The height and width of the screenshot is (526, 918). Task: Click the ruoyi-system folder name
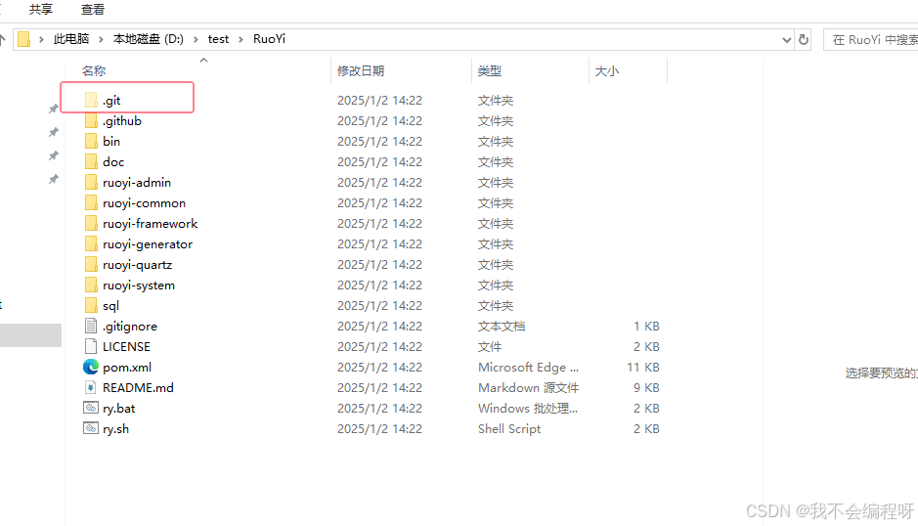(139, 285)
